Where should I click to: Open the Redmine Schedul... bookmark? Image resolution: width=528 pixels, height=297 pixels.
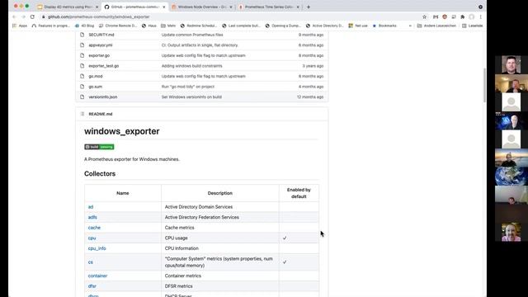coord(198,26)
